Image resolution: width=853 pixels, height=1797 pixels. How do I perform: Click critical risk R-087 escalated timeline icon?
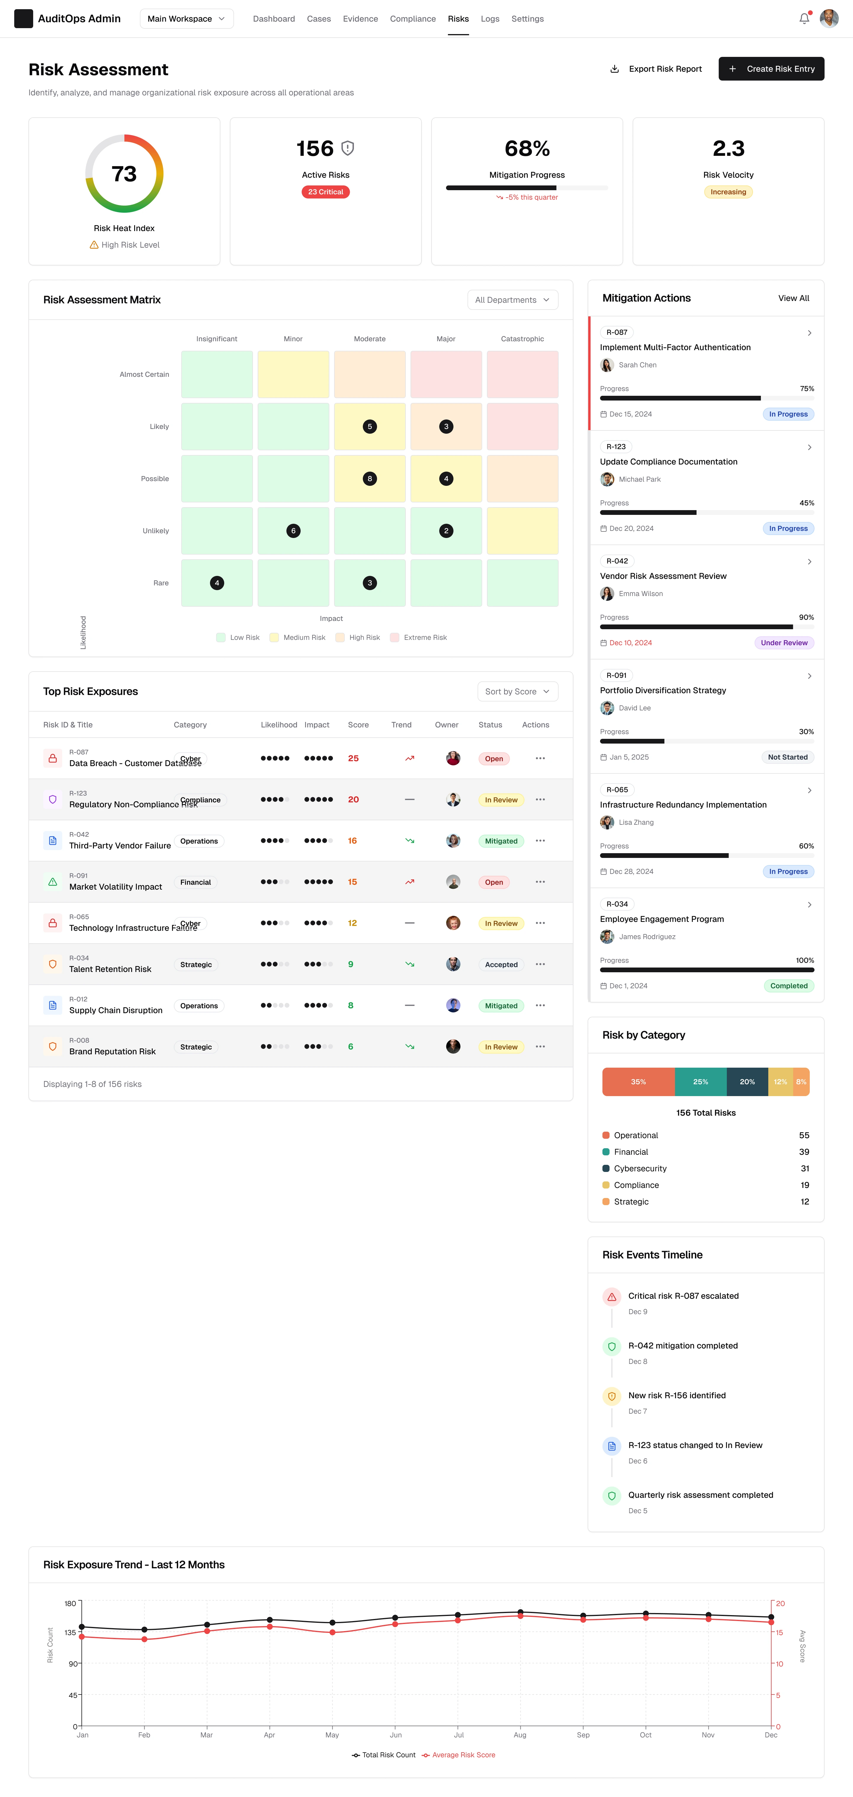[x=612, y=1297]
